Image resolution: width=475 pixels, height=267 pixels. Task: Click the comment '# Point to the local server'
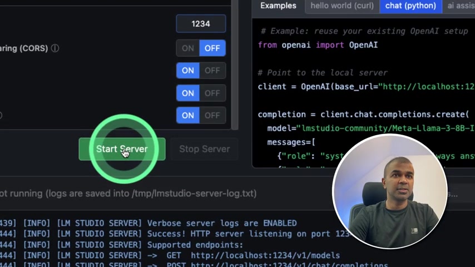(x=323, y=73)
